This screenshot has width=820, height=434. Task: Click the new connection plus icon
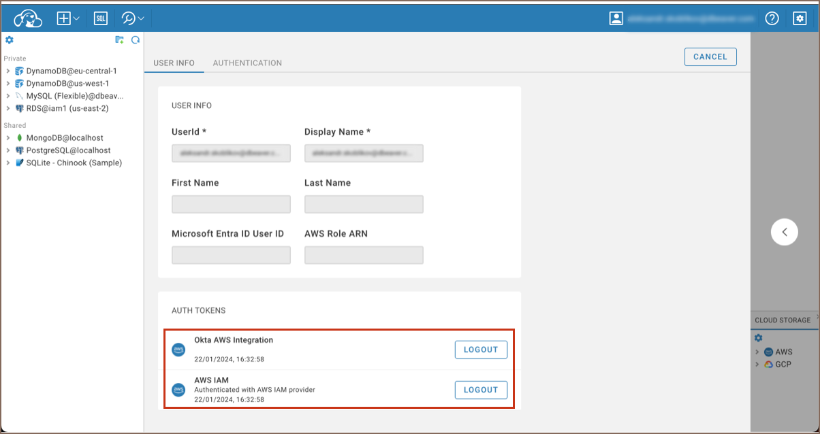[64, 18]
